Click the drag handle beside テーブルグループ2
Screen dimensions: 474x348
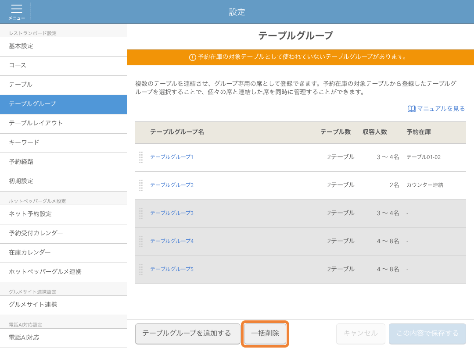(x=141, y=185)
